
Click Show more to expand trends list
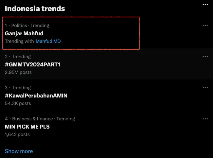pos(19,151)
